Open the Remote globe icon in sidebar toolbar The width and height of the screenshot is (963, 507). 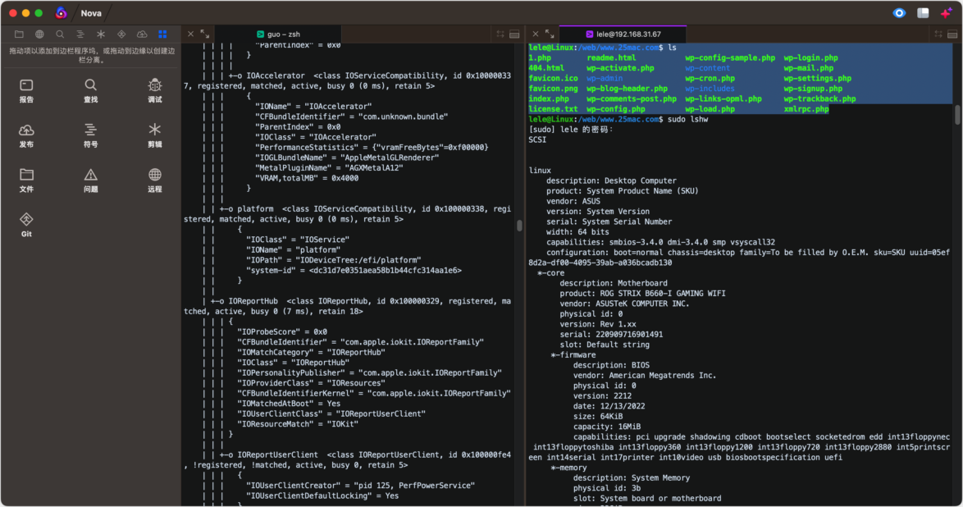click(39, 34)
